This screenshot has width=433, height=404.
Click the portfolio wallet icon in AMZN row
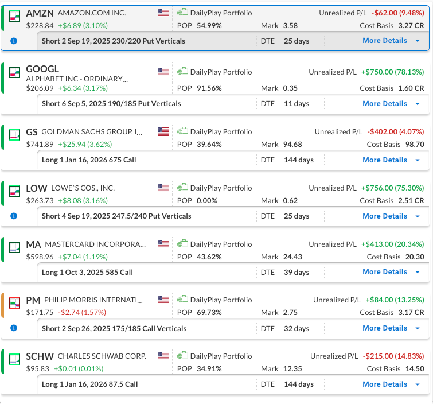click(182, 13)
